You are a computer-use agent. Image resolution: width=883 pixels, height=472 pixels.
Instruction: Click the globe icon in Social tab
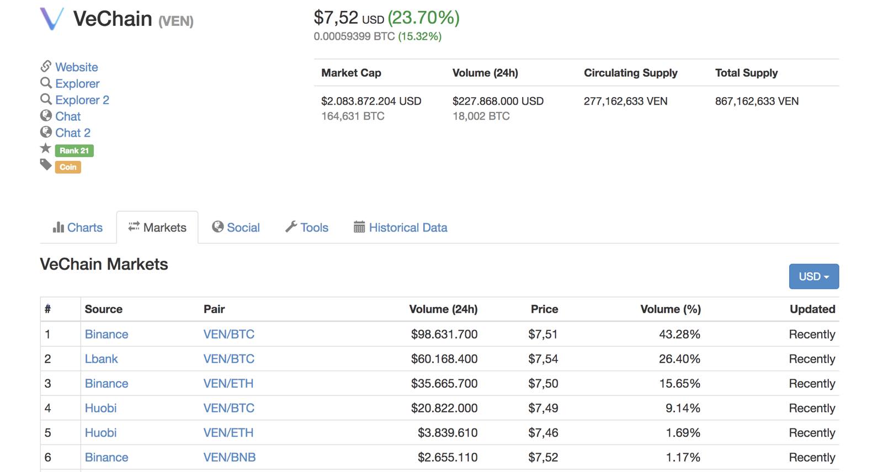218,227
